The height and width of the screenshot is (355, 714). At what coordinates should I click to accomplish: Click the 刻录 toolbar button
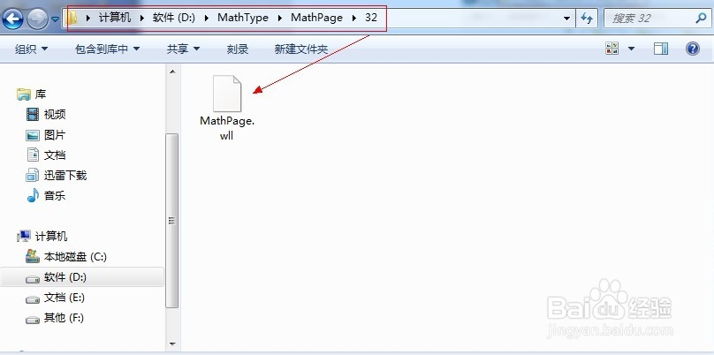pyautogui.click(x=237, y=49)
